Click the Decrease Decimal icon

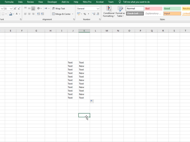98,14
